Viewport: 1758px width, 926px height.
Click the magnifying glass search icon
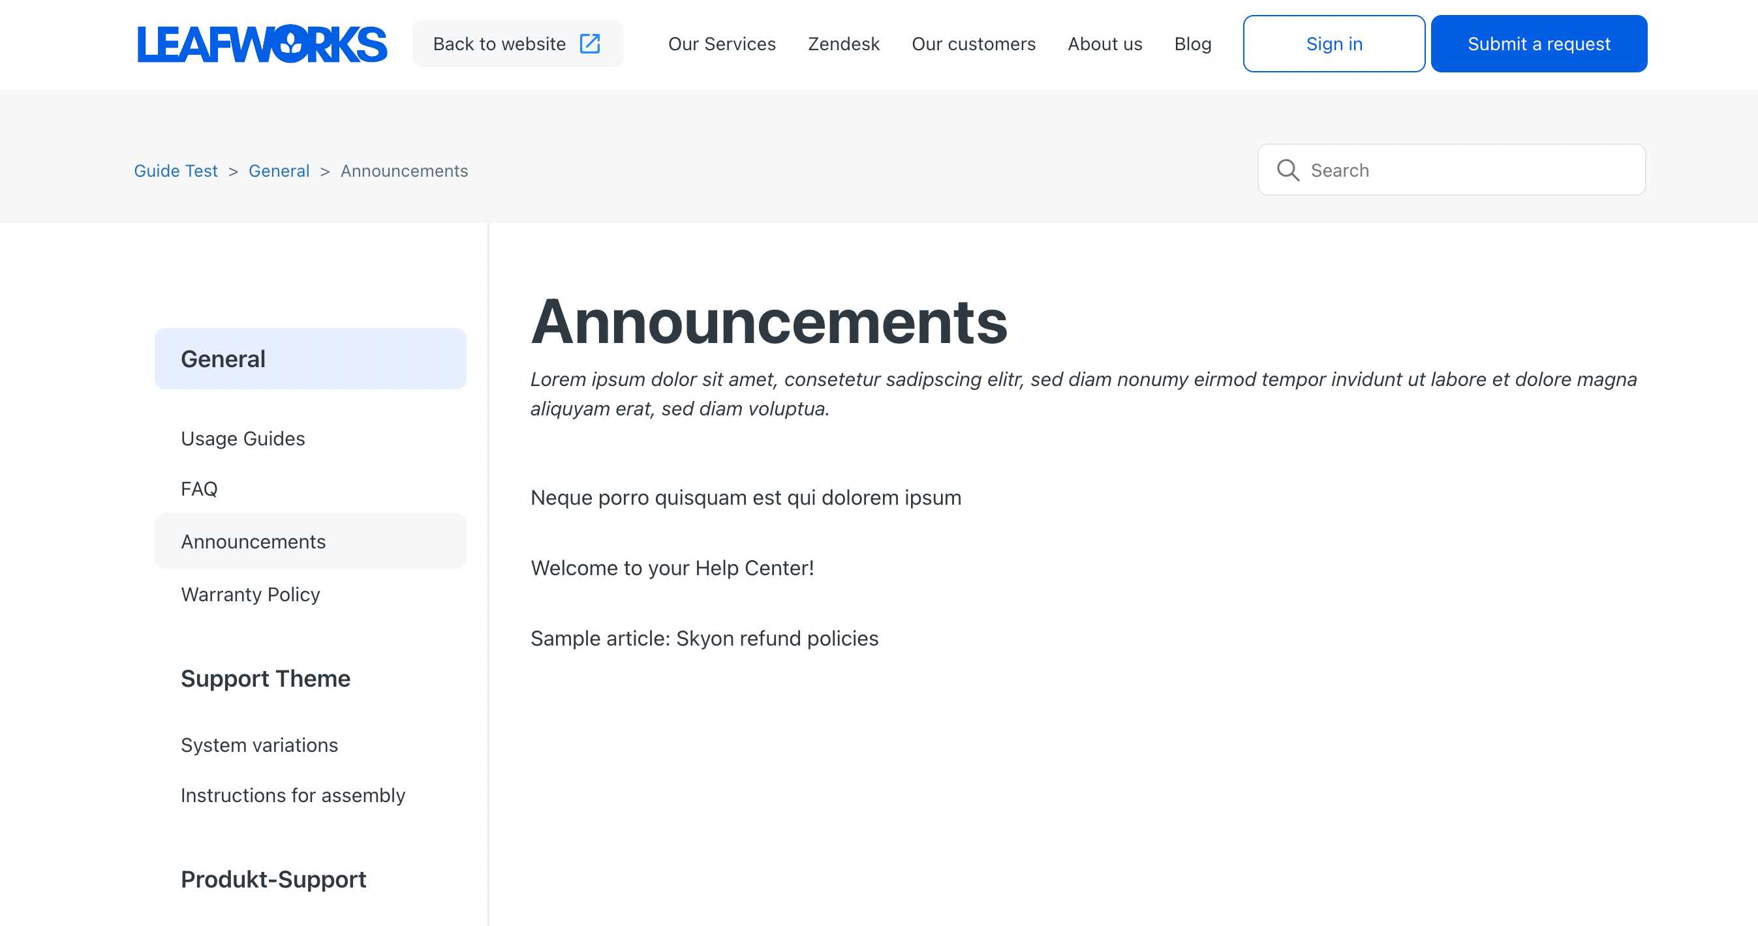(x=1288, y=170)
